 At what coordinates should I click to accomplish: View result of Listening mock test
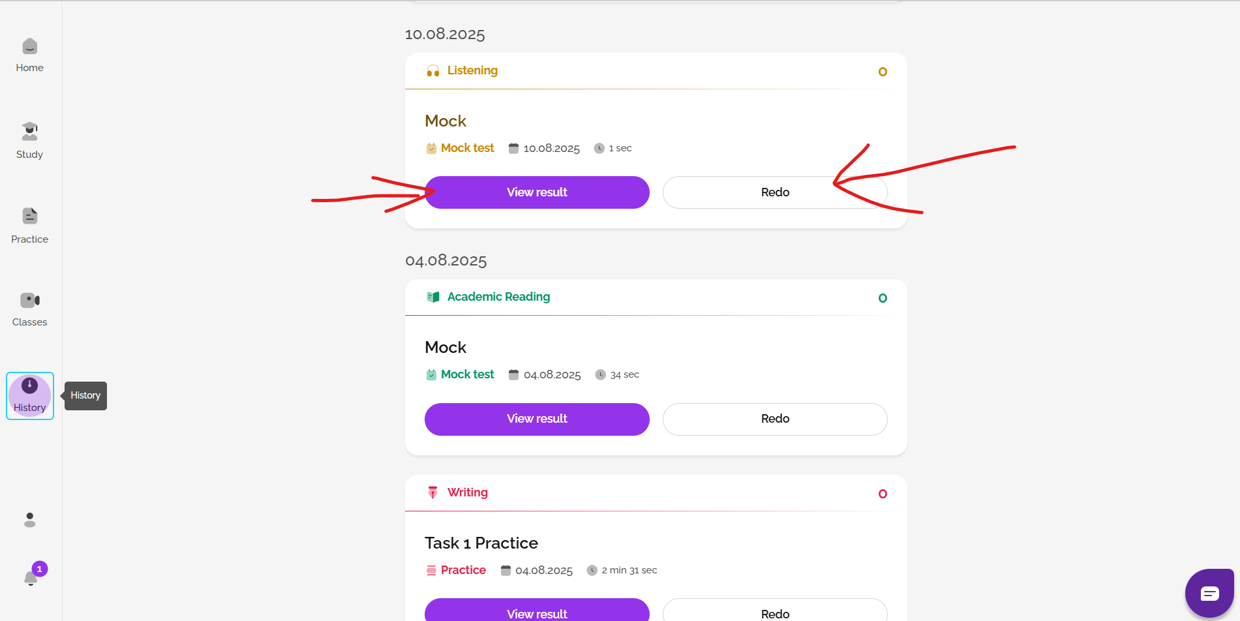coord(537,192)
